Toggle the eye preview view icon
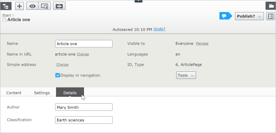The image size is (276, 133). coord(32,6)
